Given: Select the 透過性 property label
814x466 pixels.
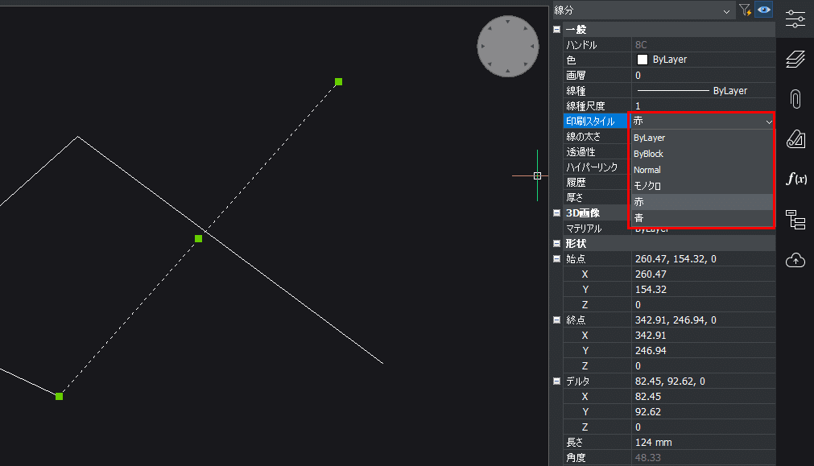Looking at the screenshot, I should 581,152.
